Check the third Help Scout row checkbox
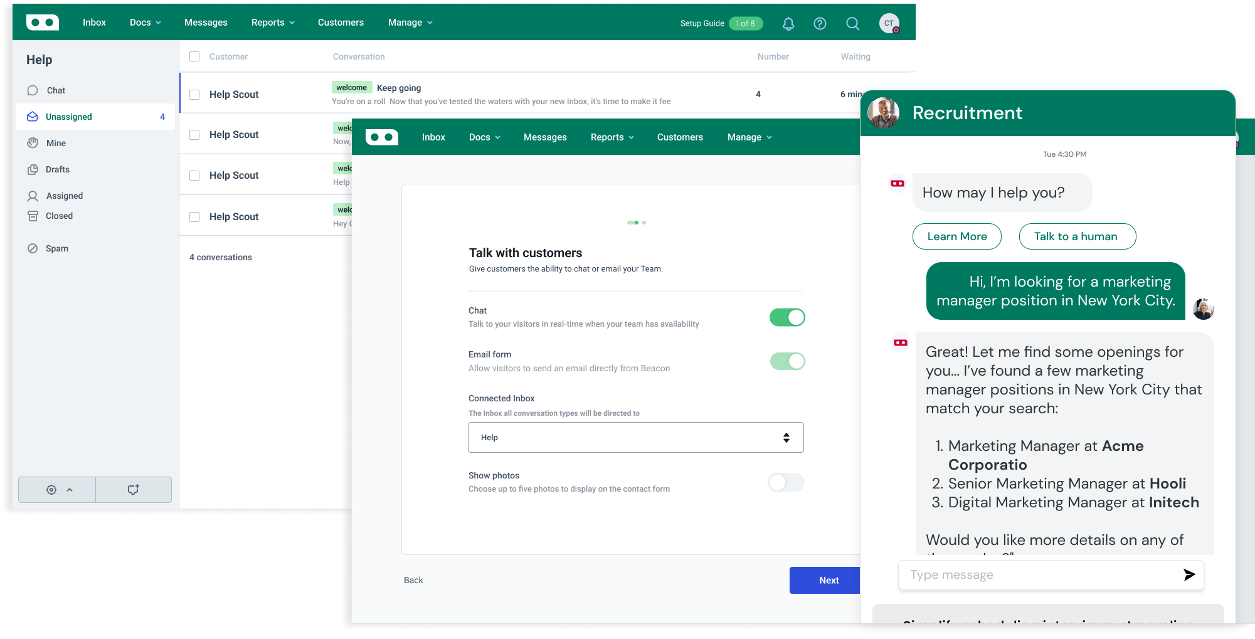The height and width of the screenshot is (639, 1255). pyautogui.click(x=194, y=176)
